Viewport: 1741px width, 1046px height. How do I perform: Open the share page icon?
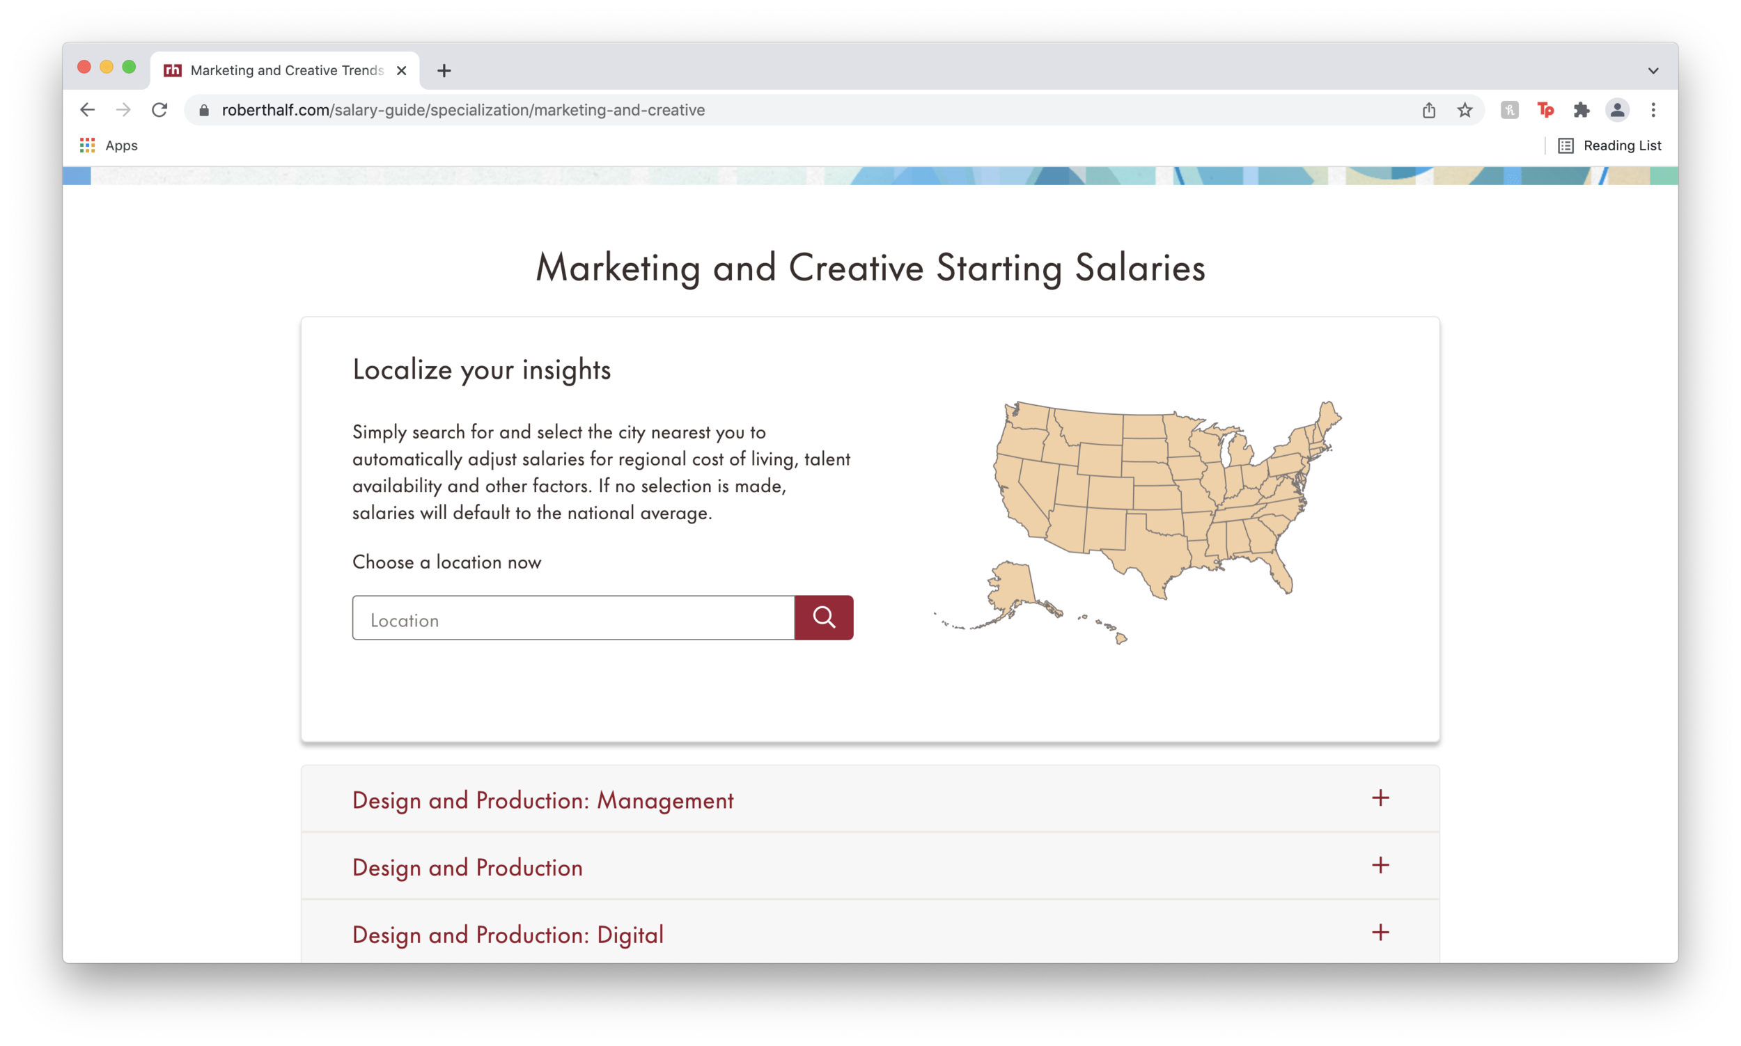(x=1428, y=110)
